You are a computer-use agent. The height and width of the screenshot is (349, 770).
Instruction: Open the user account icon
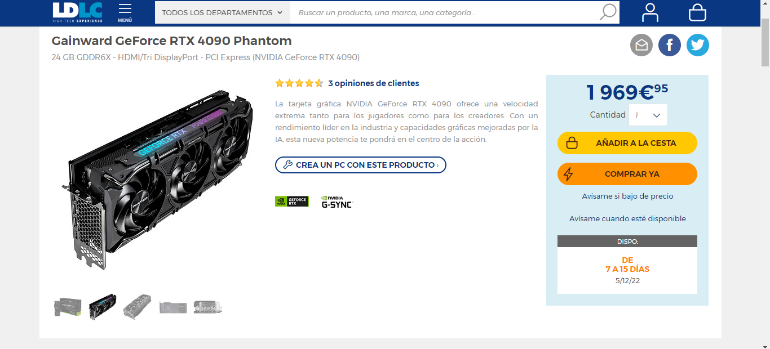point(650,12)
